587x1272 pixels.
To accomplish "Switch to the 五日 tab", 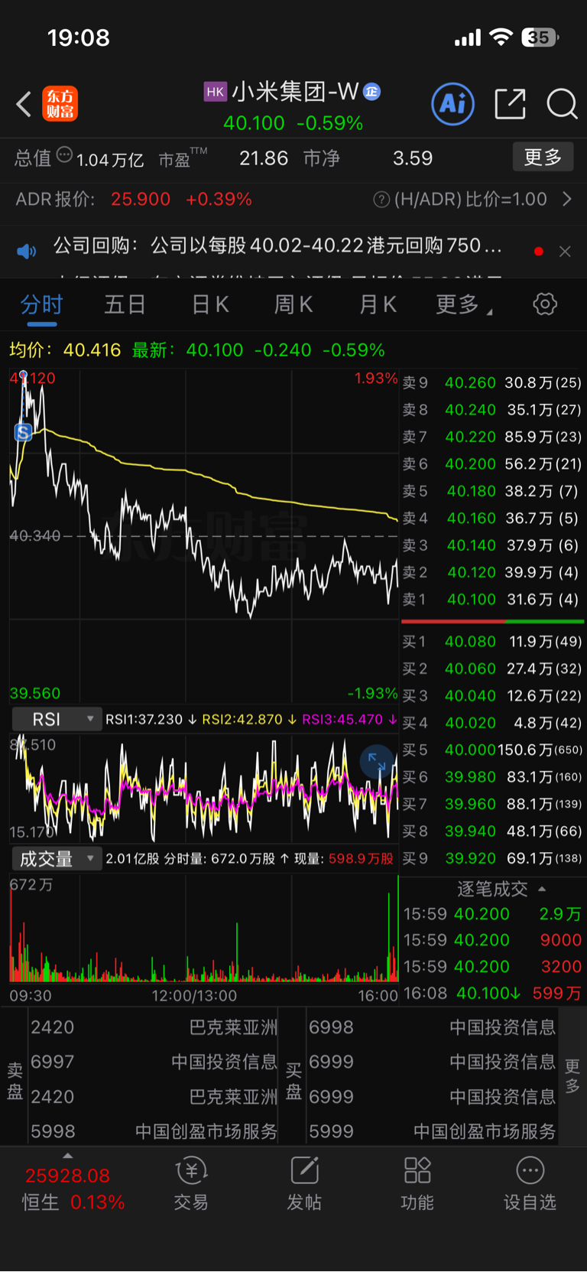I will click(x=125, y=304).
